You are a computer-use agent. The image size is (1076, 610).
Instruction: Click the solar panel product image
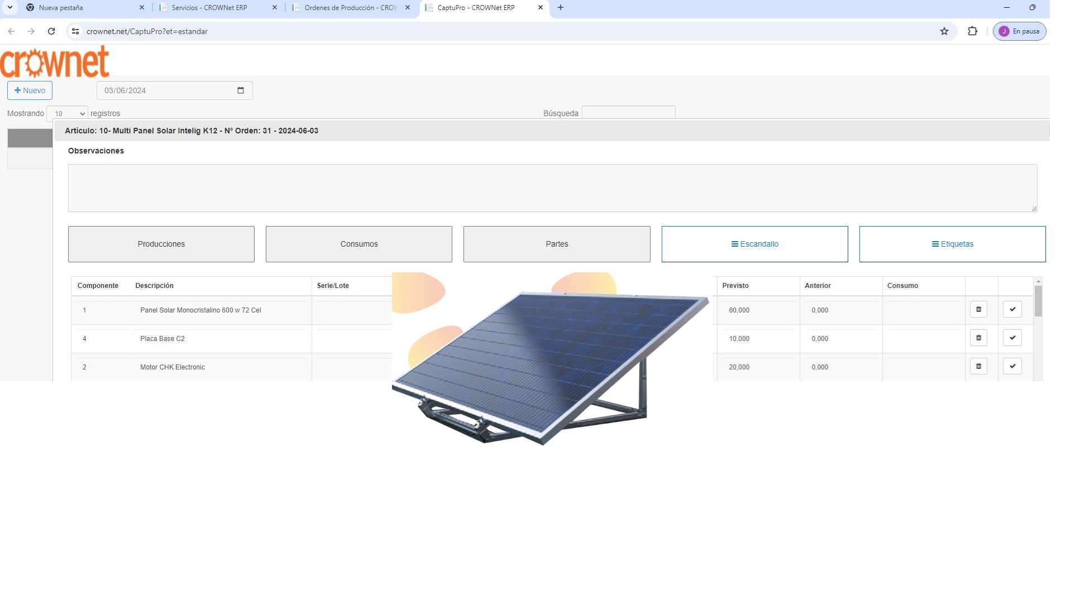551,360
